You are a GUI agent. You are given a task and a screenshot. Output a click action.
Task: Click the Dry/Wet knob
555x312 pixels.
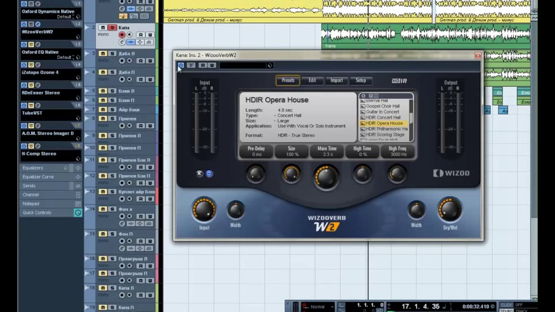point(450,210)
